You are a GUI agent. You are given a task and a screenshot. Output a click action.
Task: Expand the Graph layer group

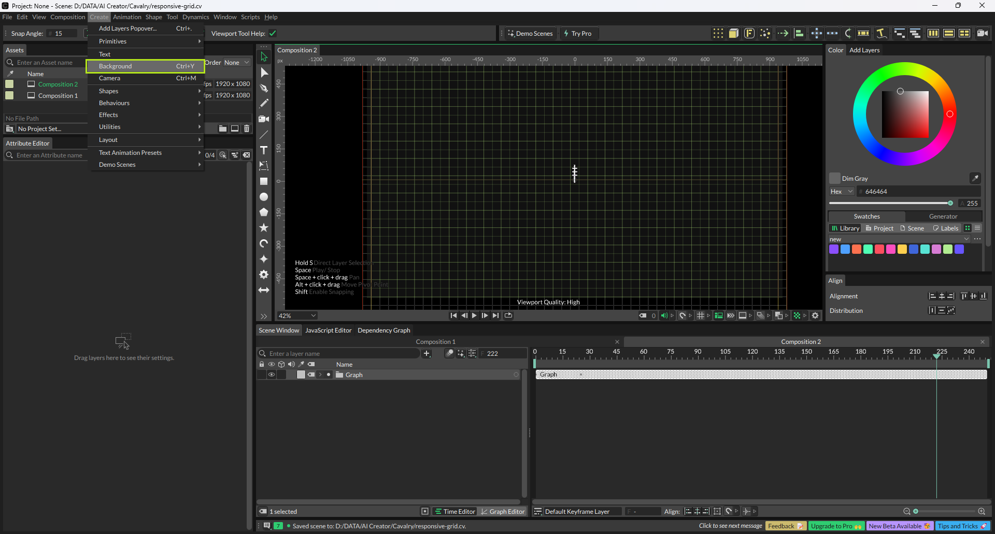[320, 374]
